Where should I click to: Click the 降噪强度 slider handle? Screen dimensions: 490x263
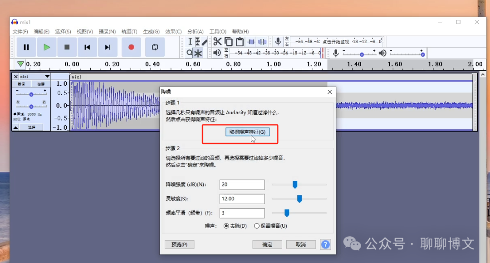[x=295, y=185]
